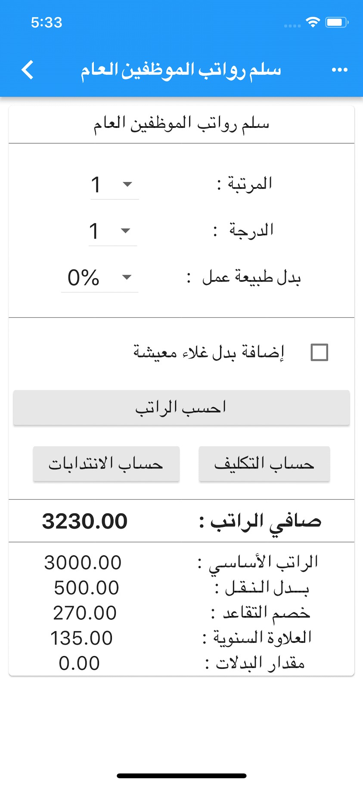Open حساب التكليف calculation
Viewport: 363px width, 786px height.
(264, 464)
